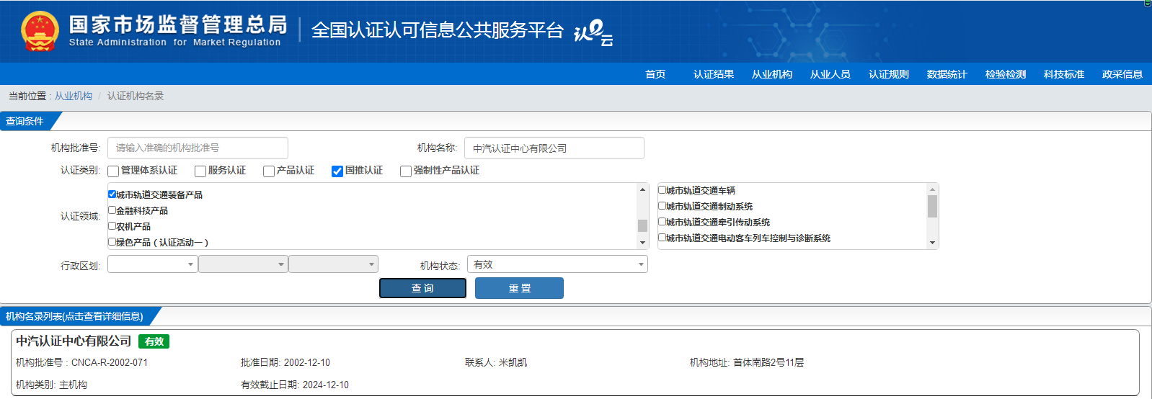Open 首页 in navigation bar

coord(655,74)
